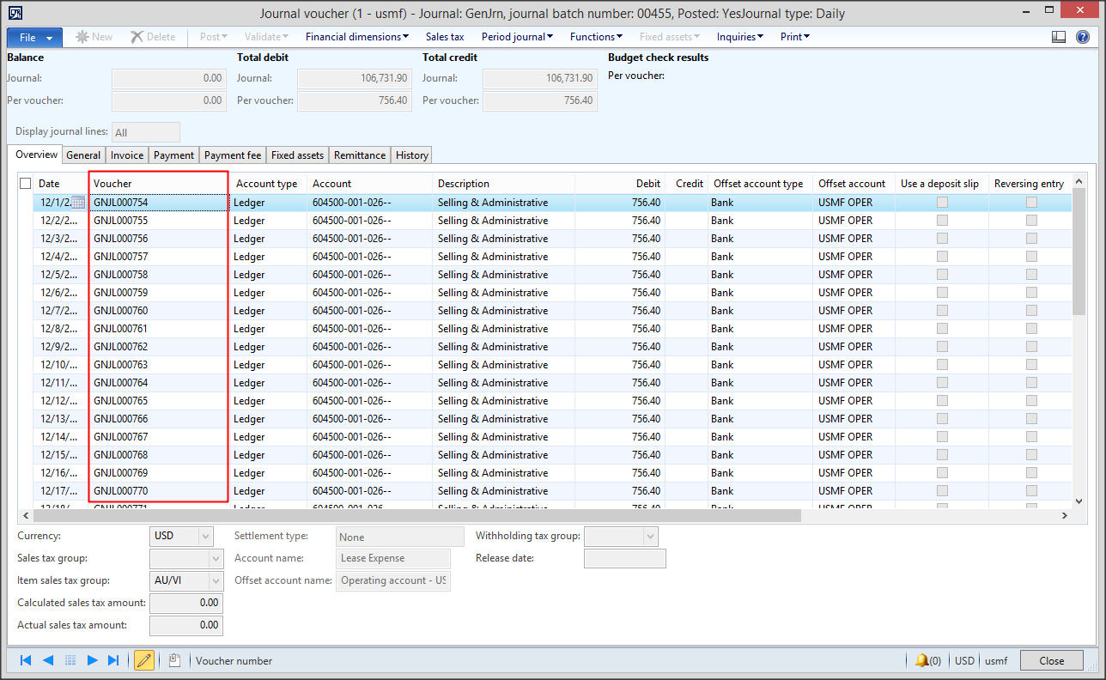Click the Release date input field
The width and height of the screenshot is (1106, 680).
pyautogui.click(x=624, y=558)
